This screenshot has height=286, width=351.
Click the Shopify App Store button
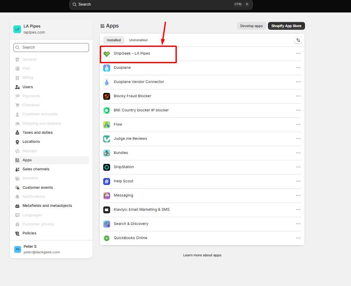tap(286, 26)
